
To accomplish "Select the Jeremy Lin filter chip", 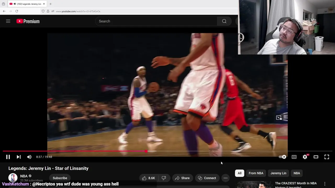I will [278, 173].
